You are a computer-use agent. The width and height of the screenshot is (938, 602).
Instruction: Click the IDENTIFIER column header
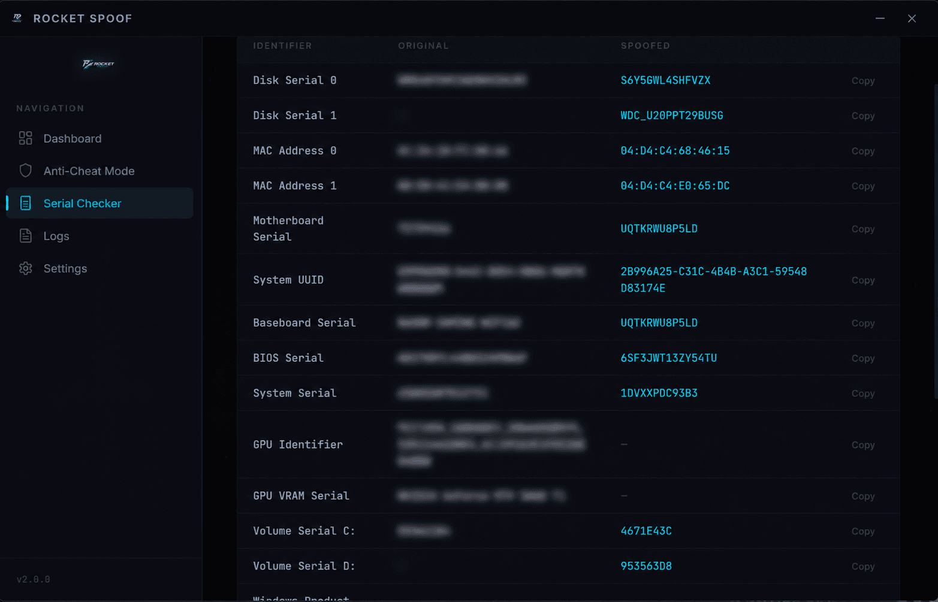(x=282, y=46)
